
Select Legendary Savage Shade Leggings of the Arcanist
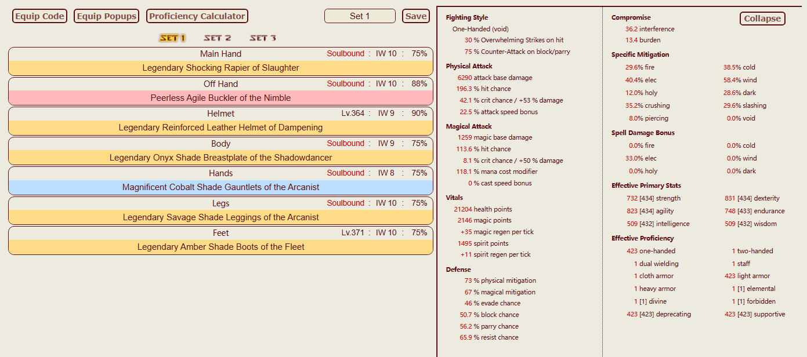point(220,217)
